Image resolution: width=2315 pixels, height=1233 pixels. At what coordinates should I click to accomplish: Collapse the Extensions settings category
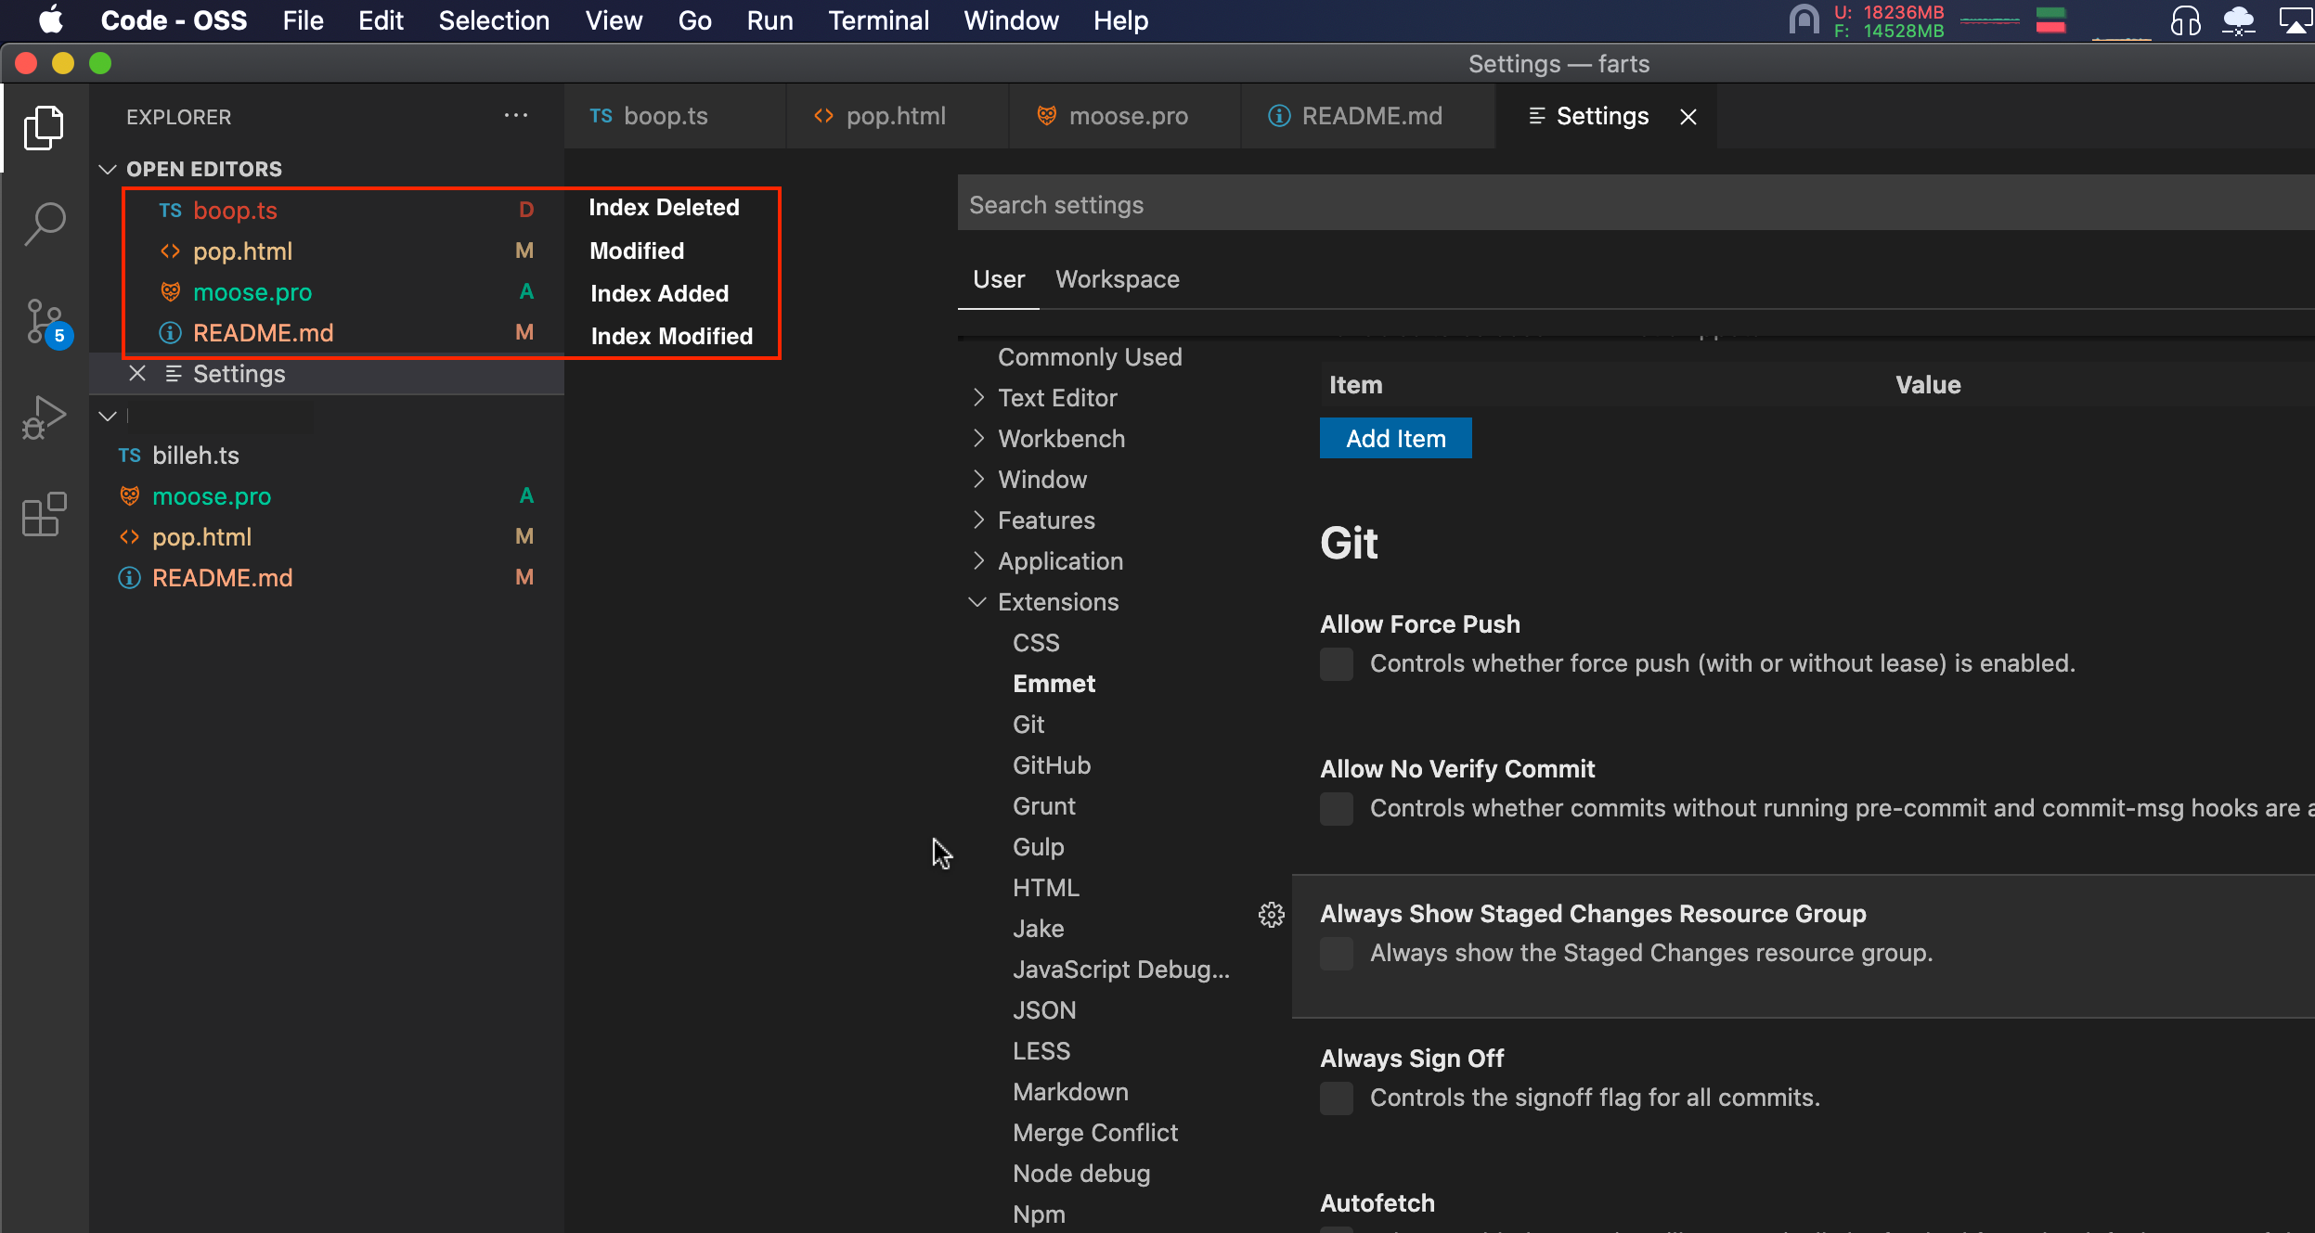(977, 601)
